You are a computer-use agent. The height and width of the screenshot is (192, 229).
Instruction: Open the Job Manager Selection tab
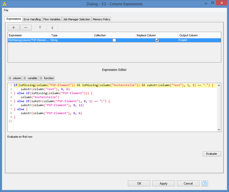[77, 19]
